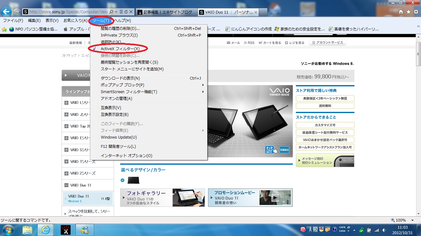Viewport: 421px width, 236px height.
Task: Open にんじんアイコンの作成 favorite link
Action: [248, 29]
